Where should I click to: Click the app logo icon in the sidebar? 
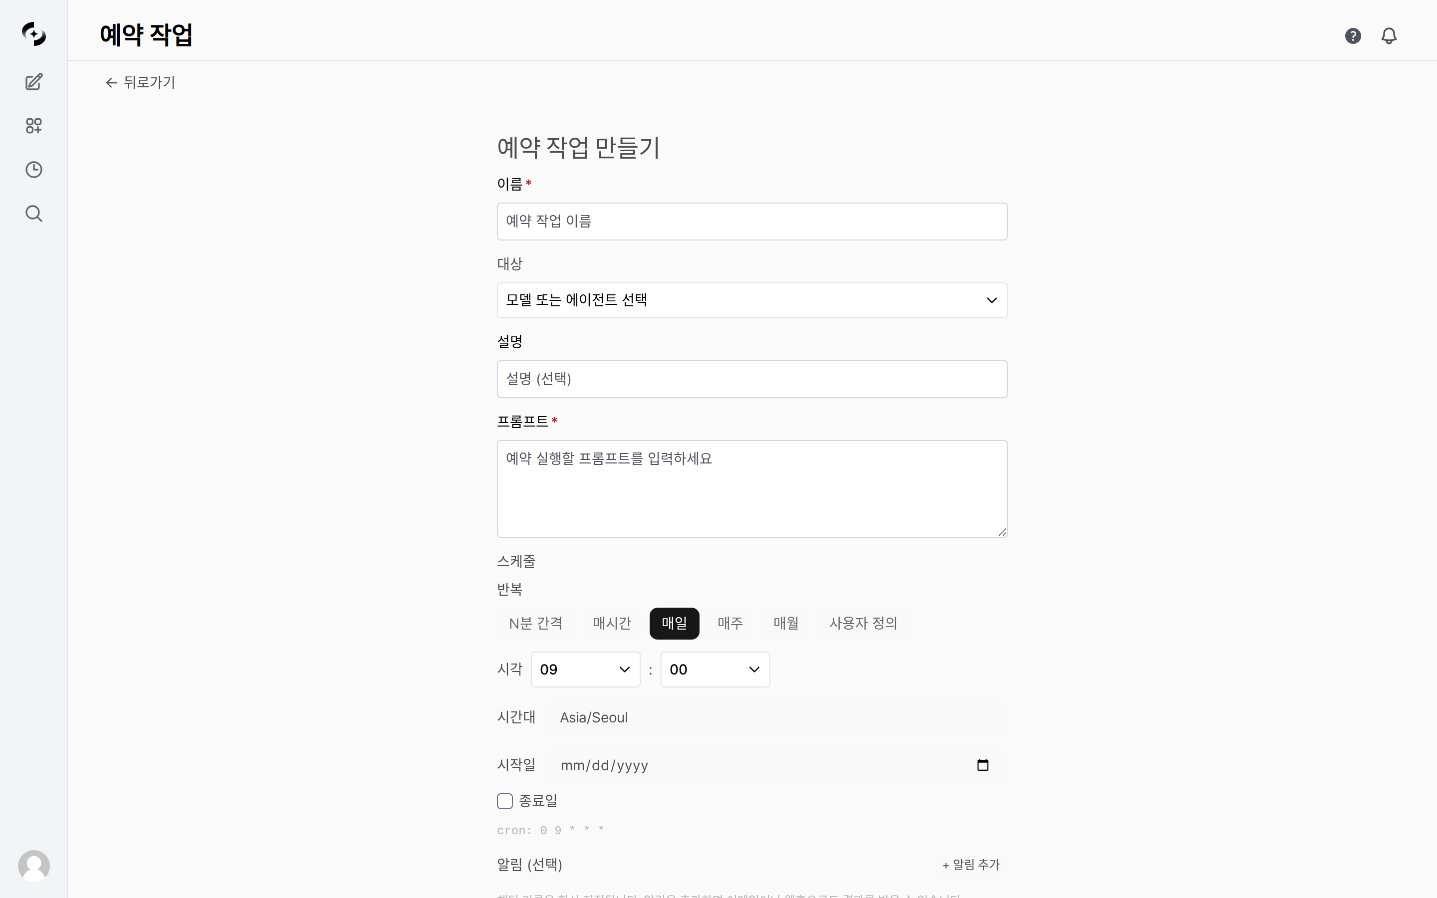[34, 34]
